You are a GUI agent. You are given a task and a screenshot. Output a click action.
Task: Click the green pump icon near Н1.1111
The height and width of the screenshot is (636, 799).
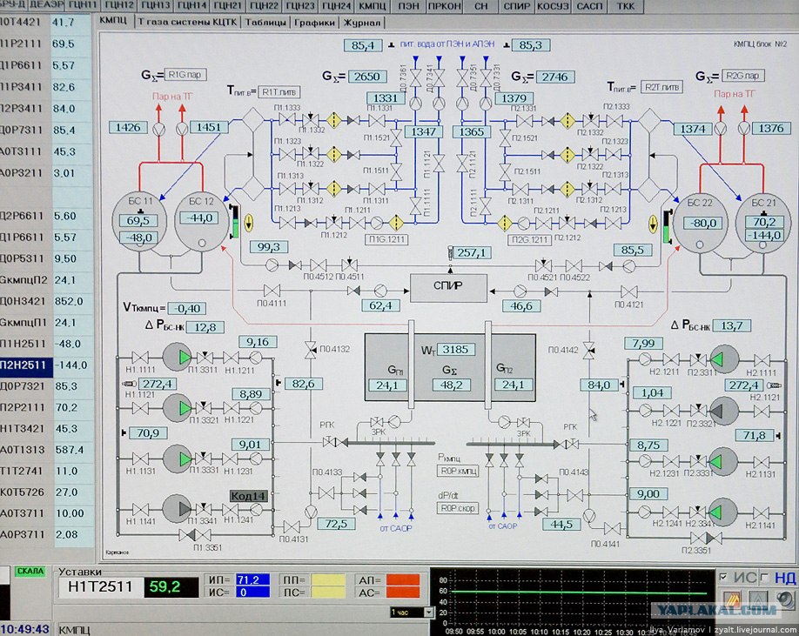(x=177, y=357)
